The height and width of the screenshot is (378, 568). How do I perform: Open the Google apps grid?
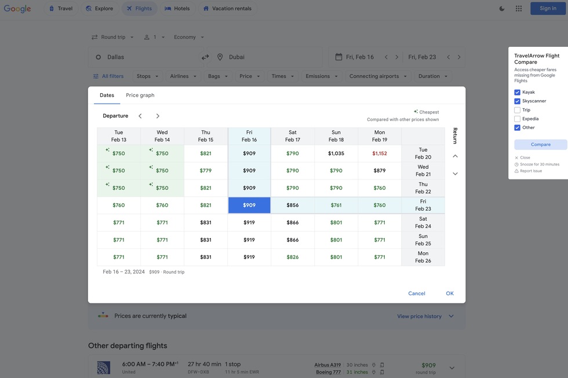point(519,8)
